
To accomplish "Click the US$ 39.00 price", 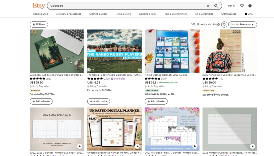I will coord(209,82).
